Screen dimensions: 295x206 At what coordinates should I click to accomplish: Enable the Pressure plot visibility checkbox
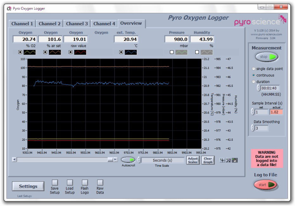click(172, 52)
